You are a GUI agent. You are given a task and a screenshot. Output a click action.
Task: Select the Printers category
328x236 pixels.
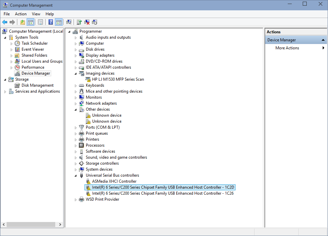[92, 139]
